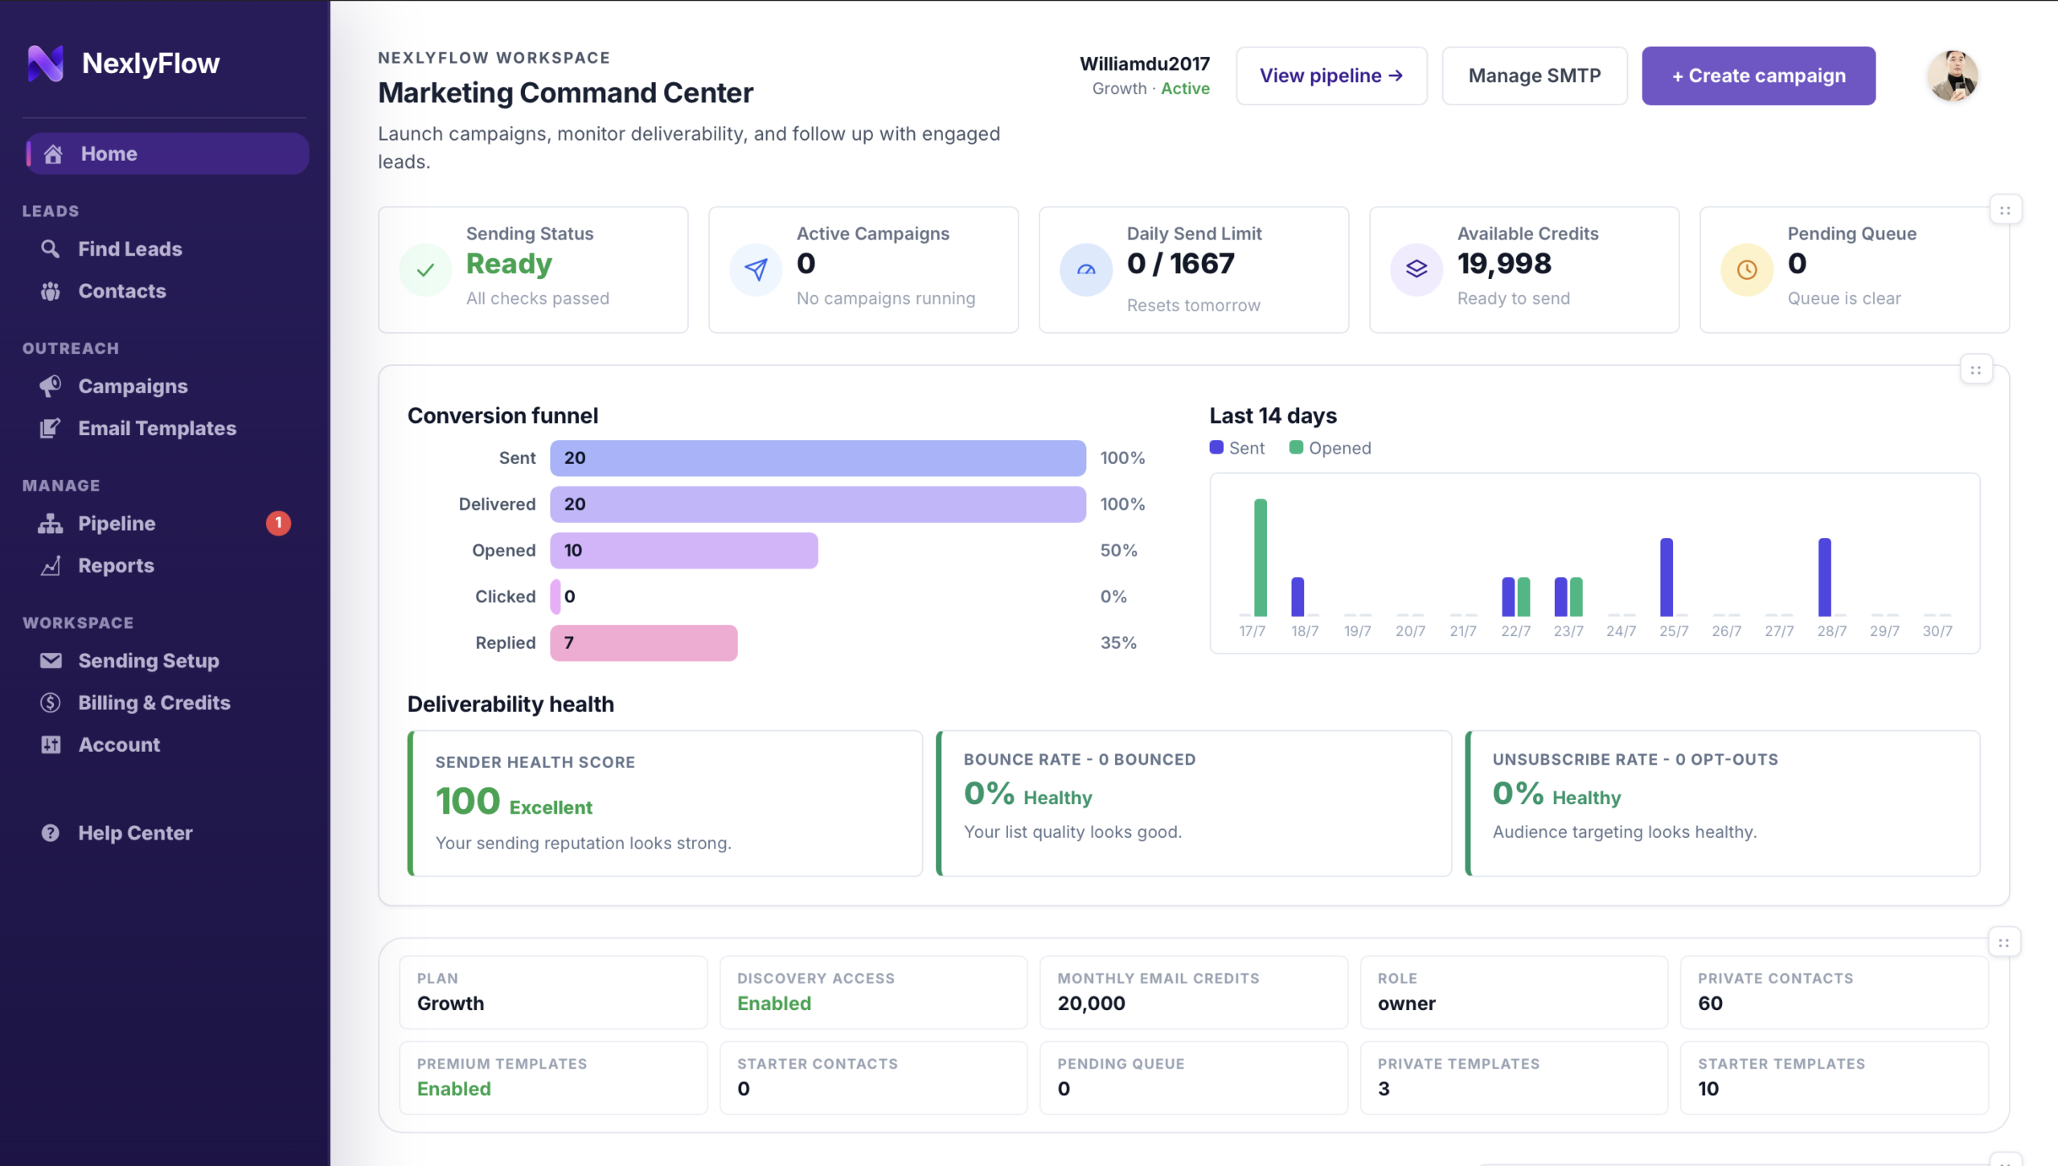The image size is (2058, 1166).
Task: Click the Help Center question mark icon
Action: pyautogui.click(x=50, y=832)
